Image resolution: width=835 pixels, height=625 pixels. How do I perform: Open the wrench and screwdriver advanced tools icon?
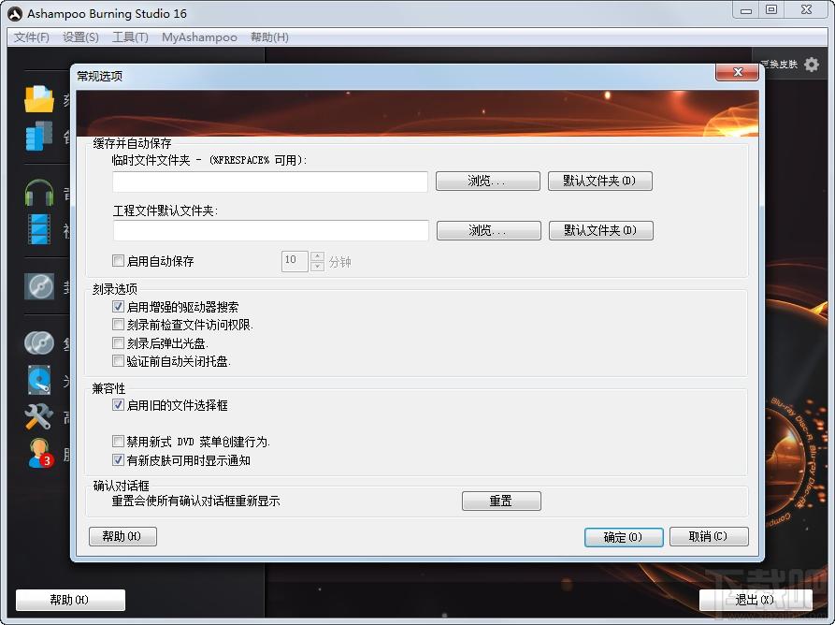pos(39,416)
